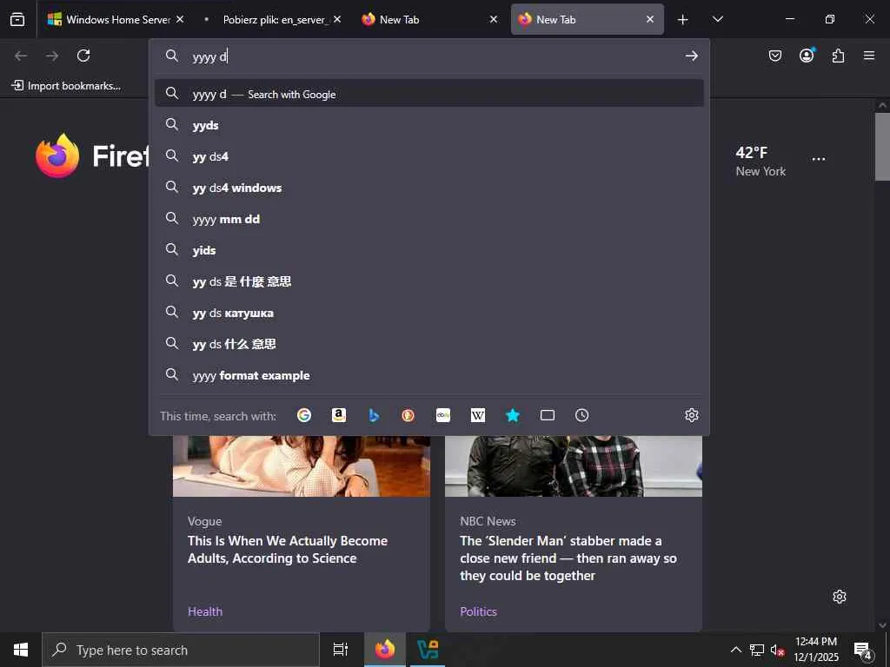Select the 'yy ds4 windows' suggestion
890x667 pixels.
coord(429,188)
